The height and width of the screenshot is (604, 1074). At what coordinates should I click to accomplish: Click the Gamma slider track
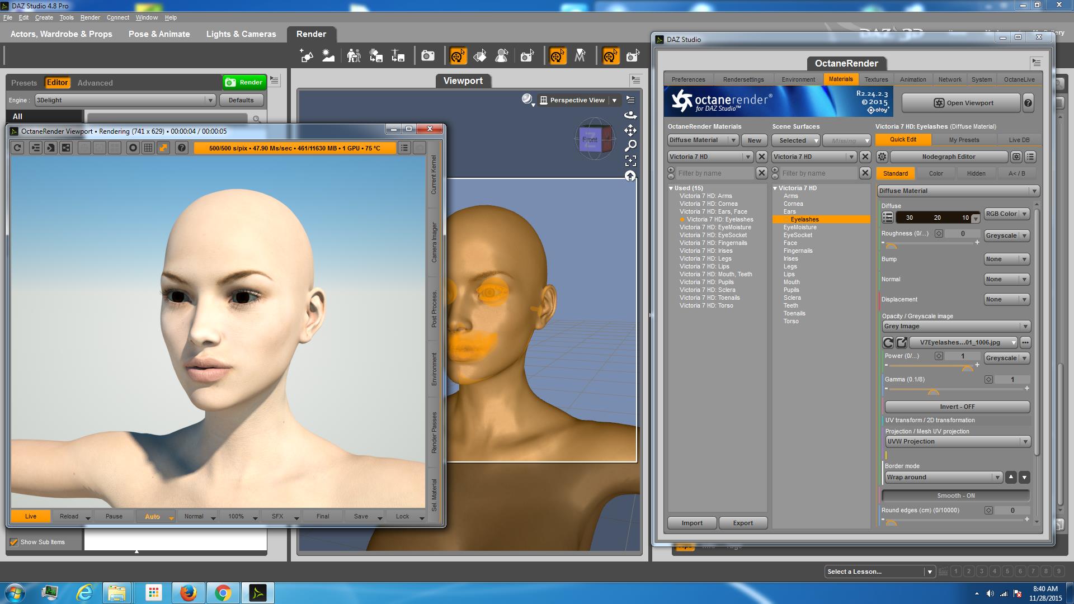pos(957,389)
